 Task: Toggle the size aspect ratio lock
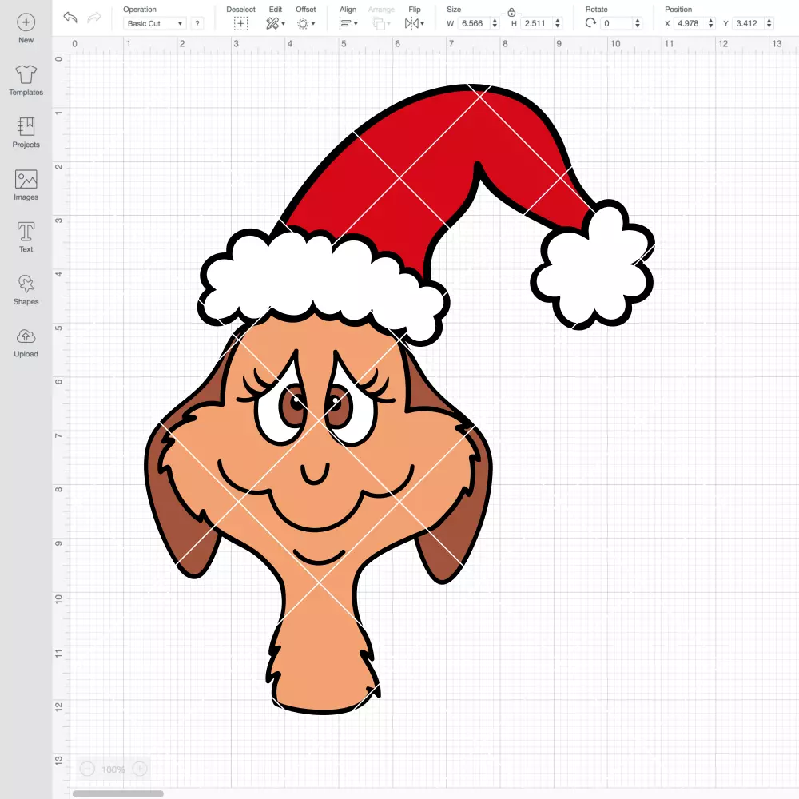tap(511, 12)
